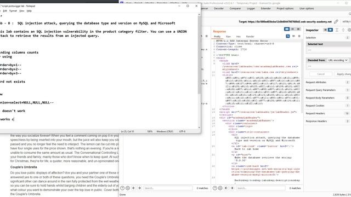
Task: Expand the Selection section in Inspector
Action: point(327,38)
